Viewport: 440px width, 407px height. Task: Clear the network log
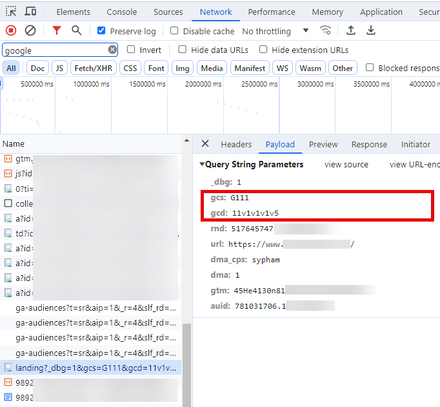[30, 30]
